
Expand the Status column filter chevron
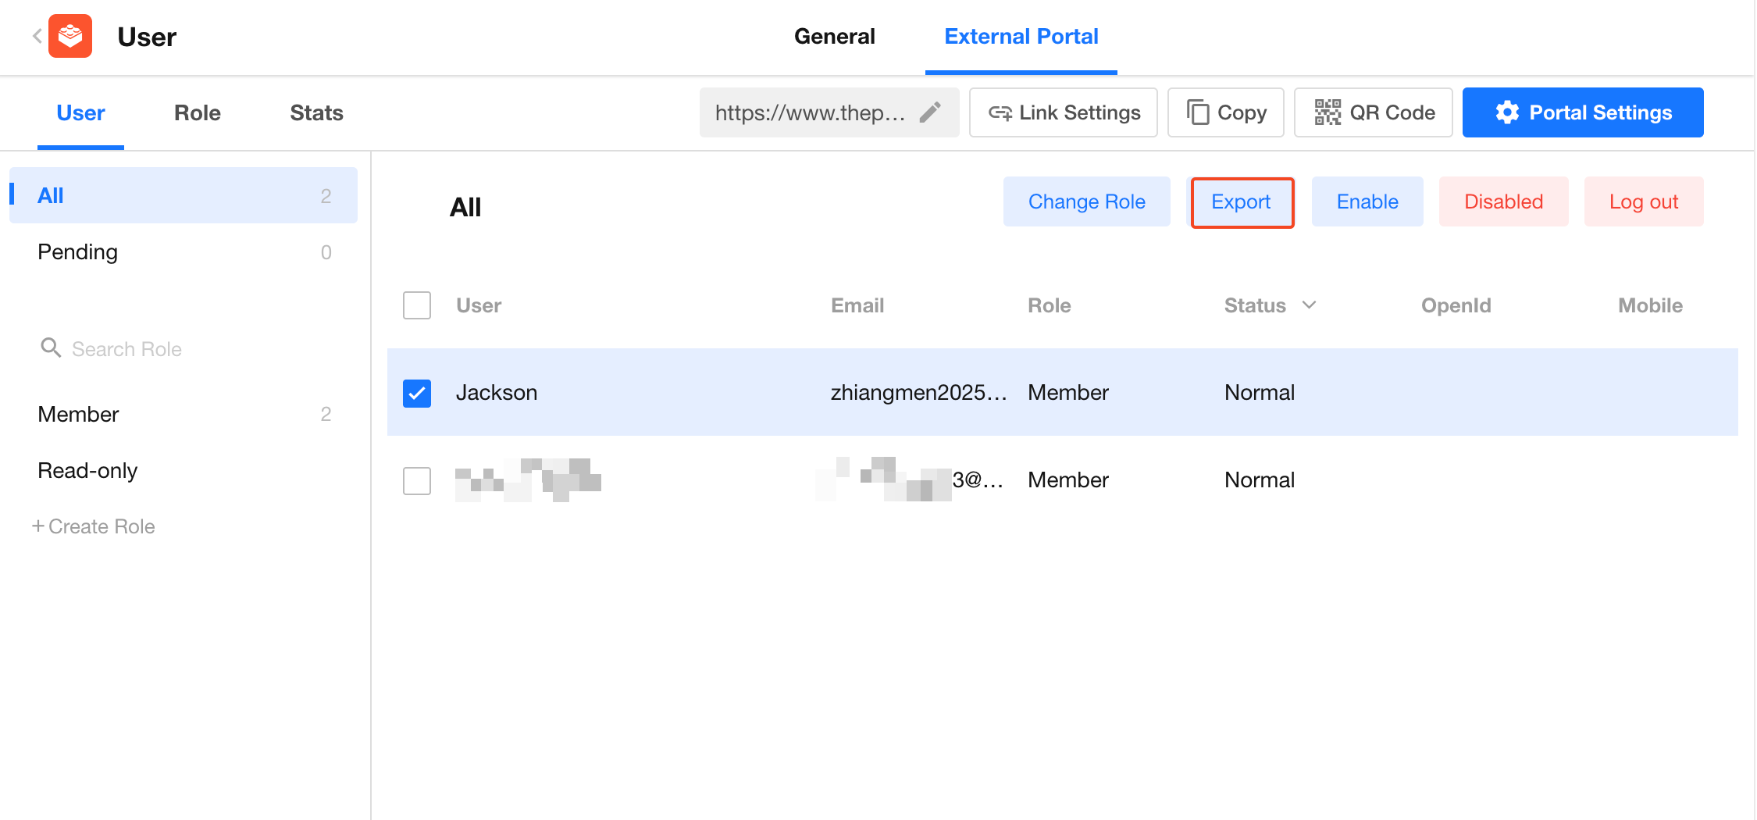click(x=1310, y=305)
